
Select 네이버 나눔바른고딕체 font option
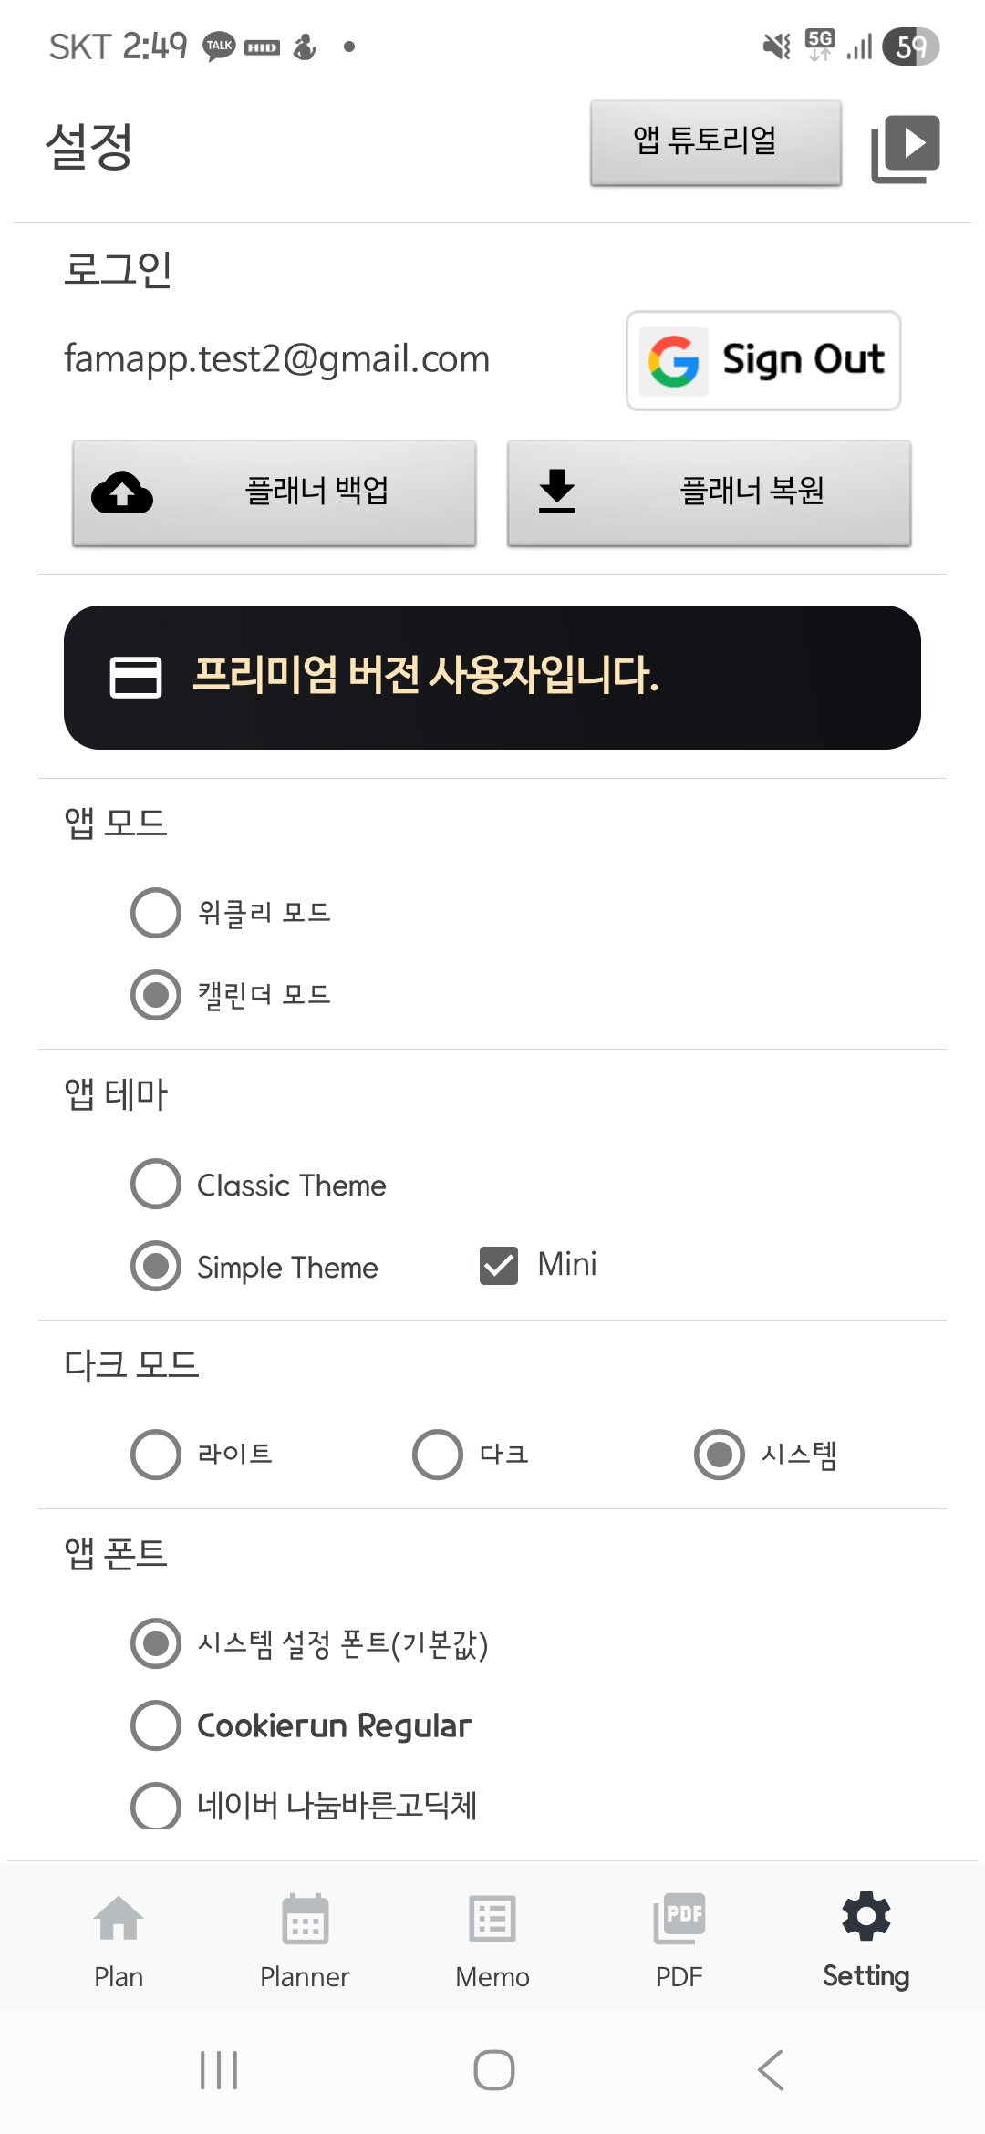click(x=156, y=1805)
